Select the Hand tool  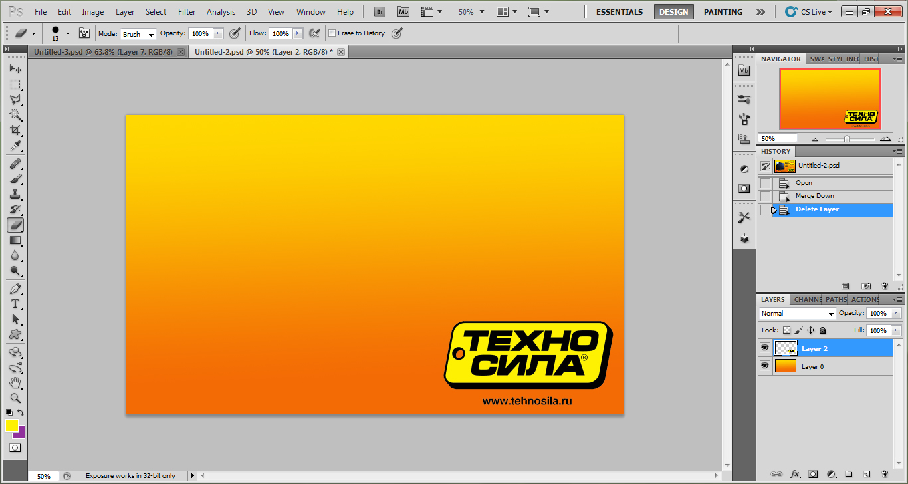click(15, 383)
